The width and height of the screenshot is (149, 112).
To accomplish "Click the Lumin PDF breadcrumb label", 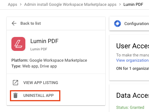I will point(133,4).
